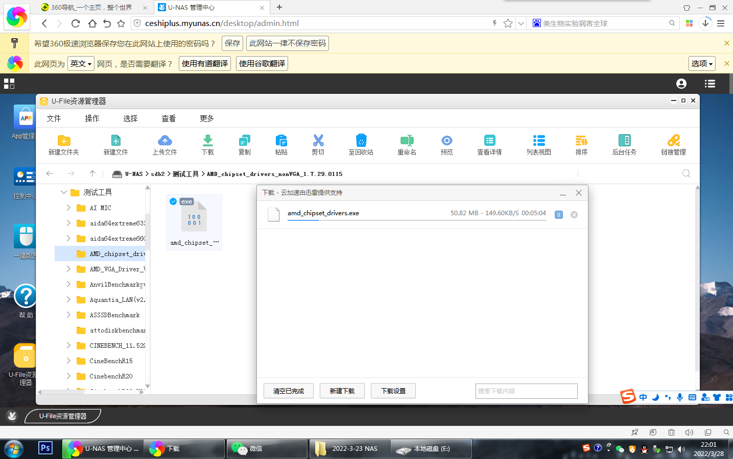
Task: Click inside the 搜索下载内容 search field
Action: point(526,391)
